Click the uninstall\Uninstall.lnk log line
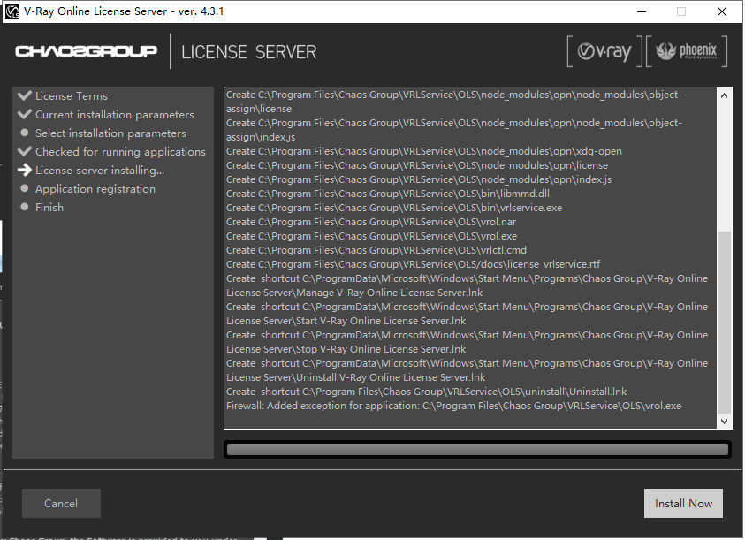 (x=426, y=392)
